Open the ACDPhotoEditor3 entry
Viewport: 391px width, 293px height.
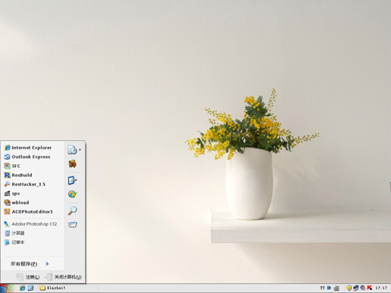click(x=32, y=212)
